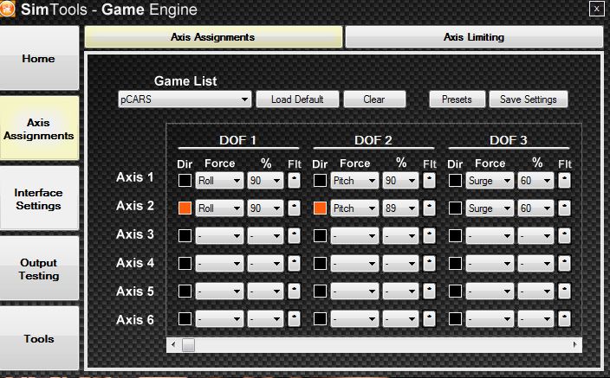This screenshot has height=378, width=610.
Task: Click the horizontal scrollbar thumb
Action: (188, 344)
